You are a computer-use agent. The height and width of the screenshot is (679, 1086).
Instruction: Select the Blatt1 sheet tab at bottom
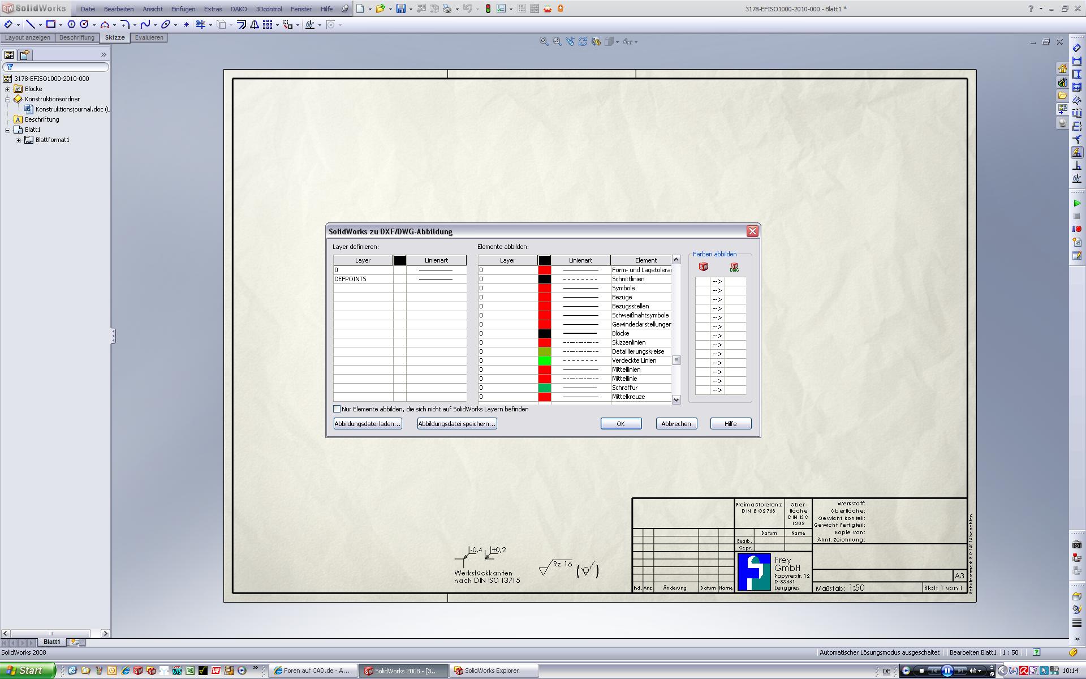[52, 642]
